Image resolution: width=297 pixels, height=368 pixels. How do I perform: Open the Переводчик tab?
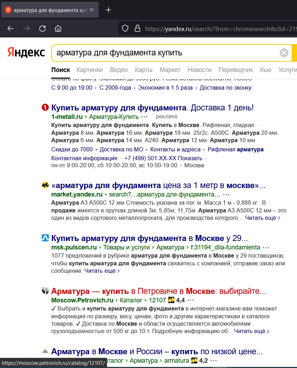(x=236, y=70)
